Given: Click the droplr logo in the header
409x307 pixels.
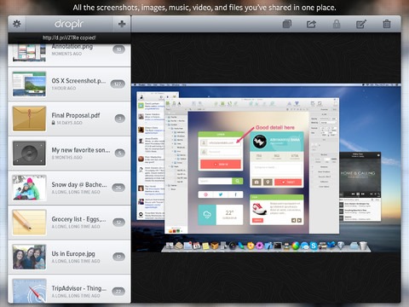Looking at the screenshot, I should (69, 24).
